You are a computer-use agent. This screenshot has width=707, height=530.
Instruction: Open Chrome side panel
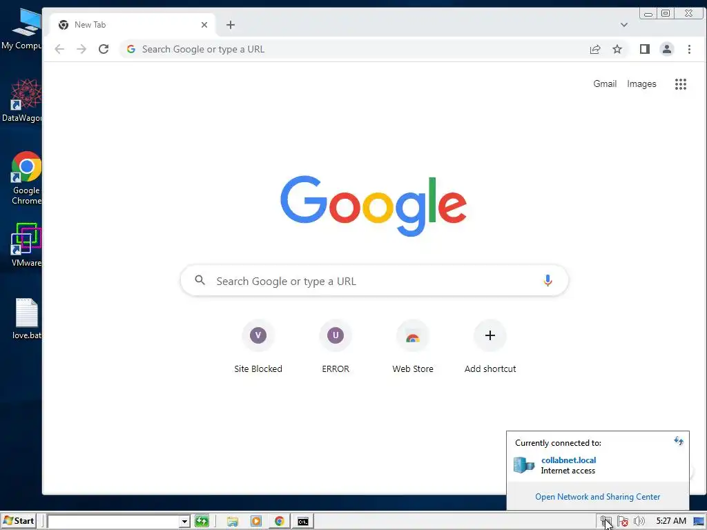coord(645,49)
